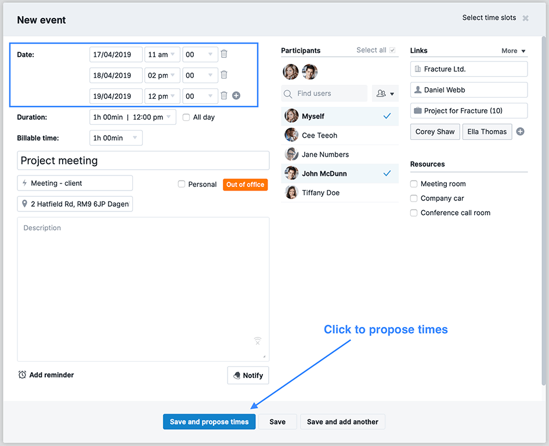
Task: Click the search magnifier in Find users
Action: pyautogui.click(x=288, y=94)
